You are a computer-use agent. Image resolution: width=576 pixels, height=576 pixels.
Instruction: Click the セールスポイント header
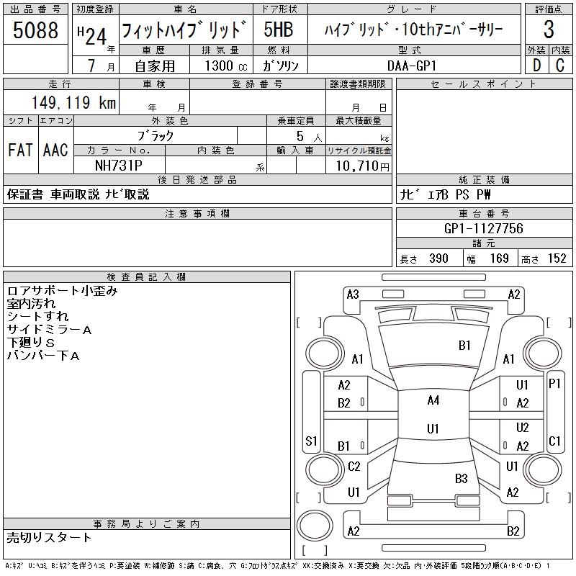(x=484, y=84)
